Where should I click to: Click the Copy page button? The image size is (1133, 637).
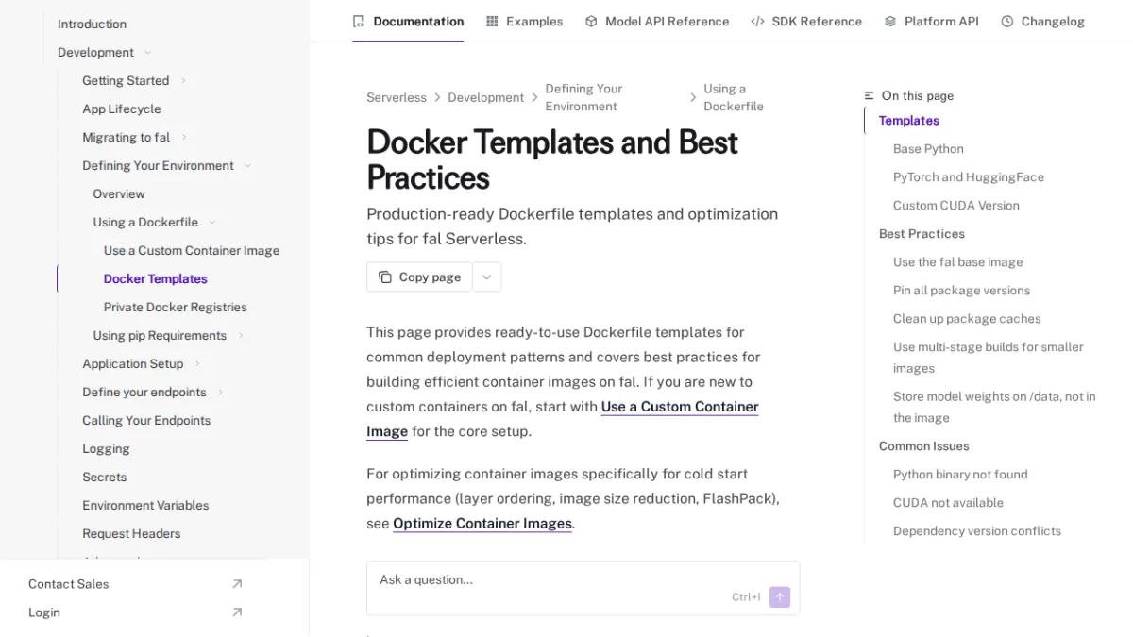coord(419,277)
